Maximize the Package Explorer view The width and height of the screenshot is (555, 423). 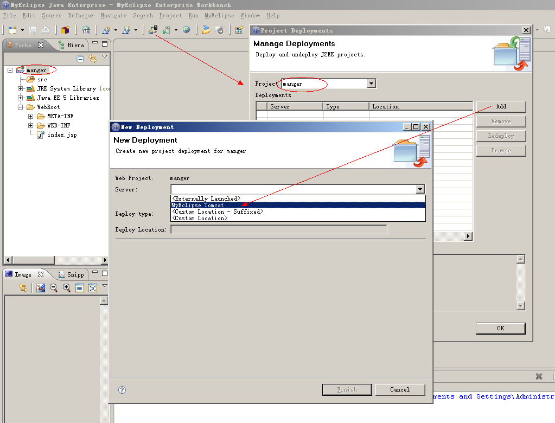(x=105, y=44)
